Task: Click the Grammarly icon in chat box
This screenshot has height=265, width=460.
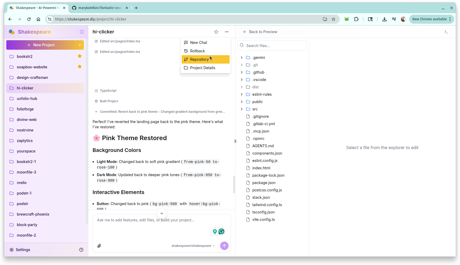Action: (221, 231)
